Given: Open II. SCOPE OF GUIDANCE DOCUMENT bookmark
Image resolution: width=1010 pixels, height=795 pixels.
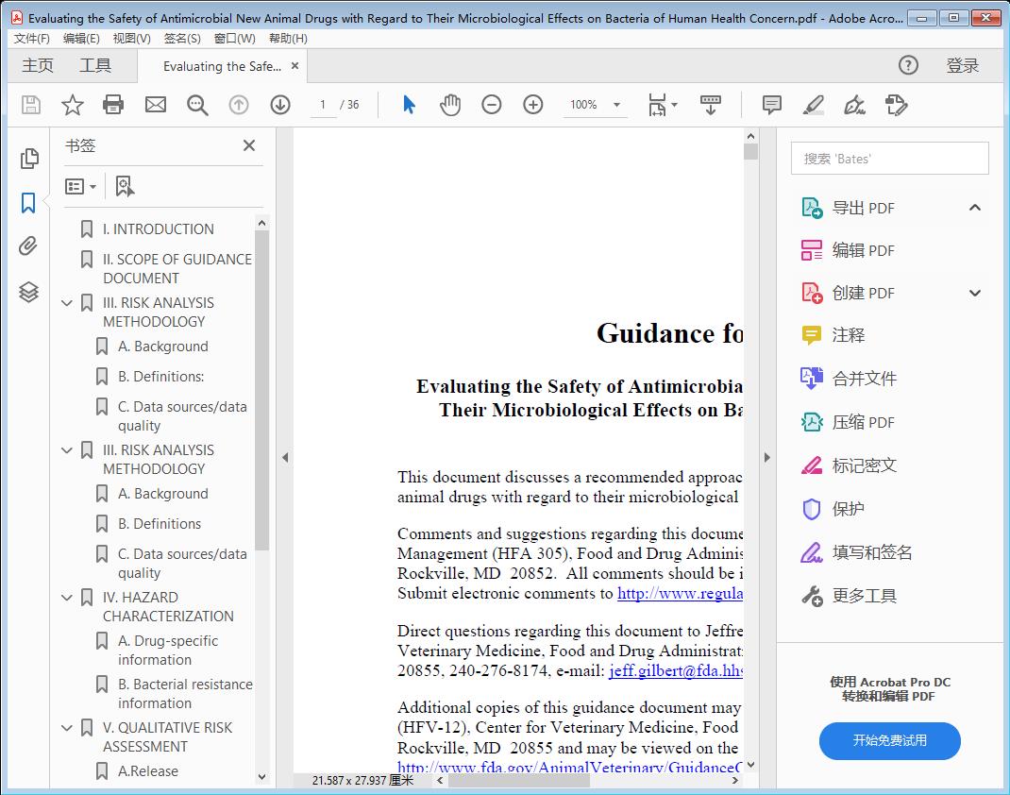Looking at the screenshot, I should click(x=177, y=269).
